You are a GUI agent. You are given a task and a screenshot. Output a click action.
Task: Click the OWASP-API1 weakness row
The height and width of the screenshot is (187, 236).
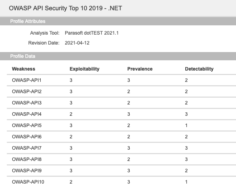[121, 80]
